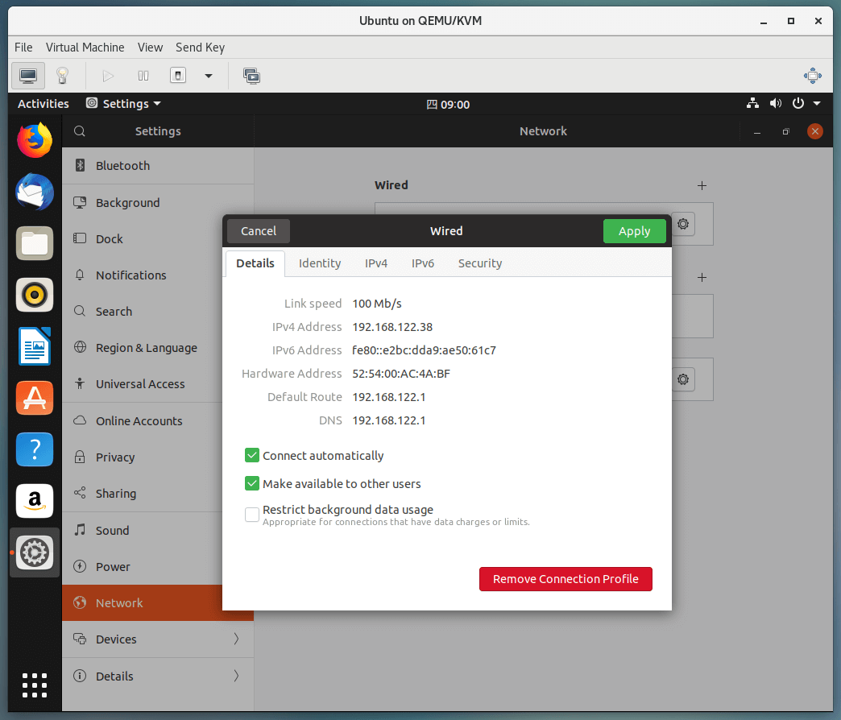
Task: Uncheck Make available to other users
Action: (252, 484)
